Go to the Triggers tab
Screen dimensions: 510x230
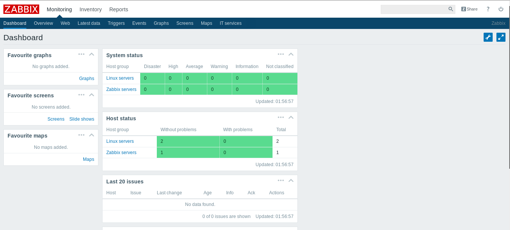116,23
